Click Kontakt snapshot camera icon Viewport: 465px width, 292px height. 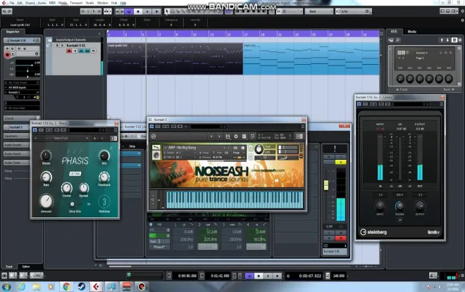pos(235,148)
